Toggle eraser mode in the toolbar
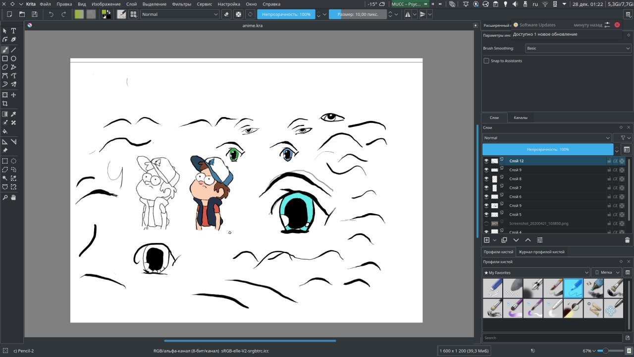This screenshot has width=634, height=357. coord(226,14)
